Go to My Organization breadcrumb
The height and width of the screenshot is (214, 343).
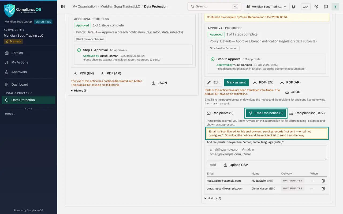(84, 7)
